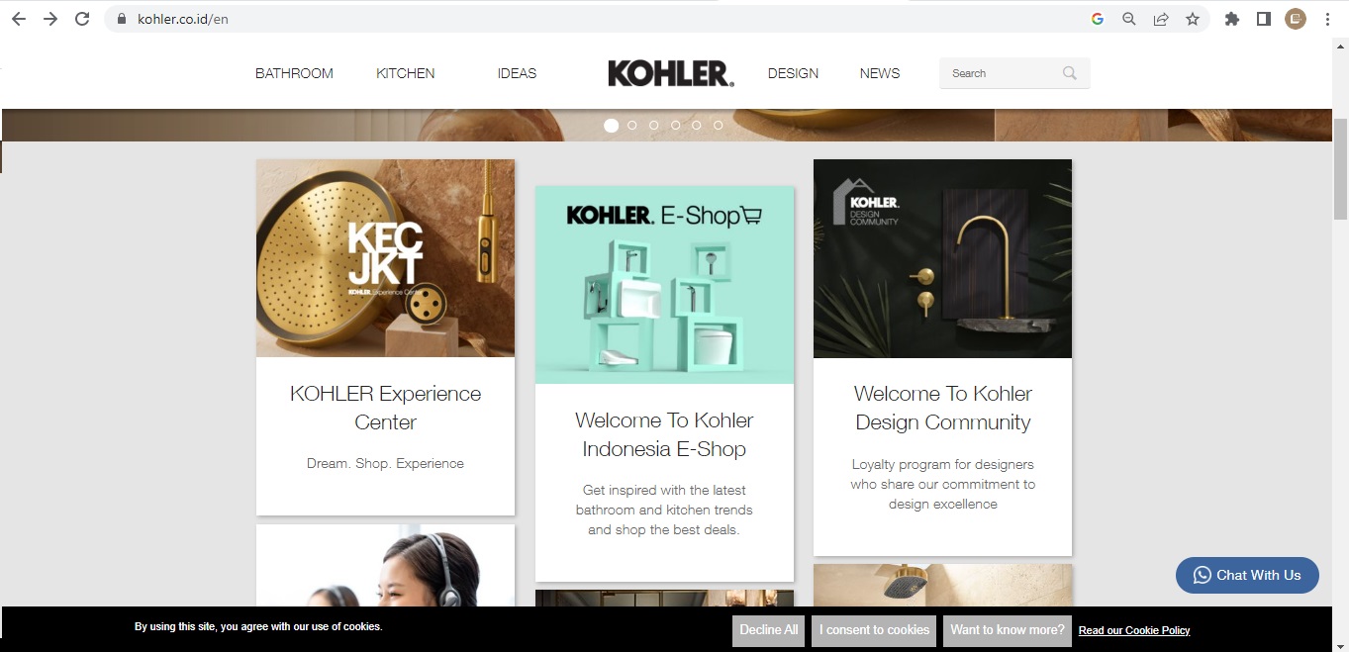Open the Chrome three-dot menu
Screen dimensions: 1349x652
(1327, 19)
